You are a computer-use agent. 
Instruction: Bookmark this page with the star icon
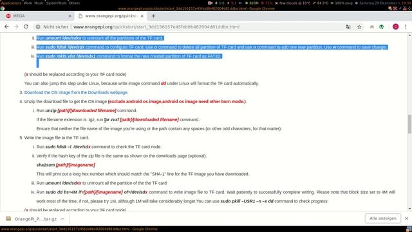tap(359, 27)
